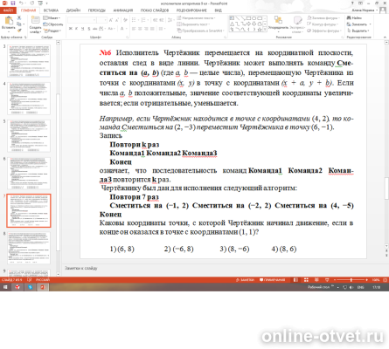The image size is (389, 349).
Task: Toggle the Comments (Примечания) pane in the status bar
Action: (272, 280)
